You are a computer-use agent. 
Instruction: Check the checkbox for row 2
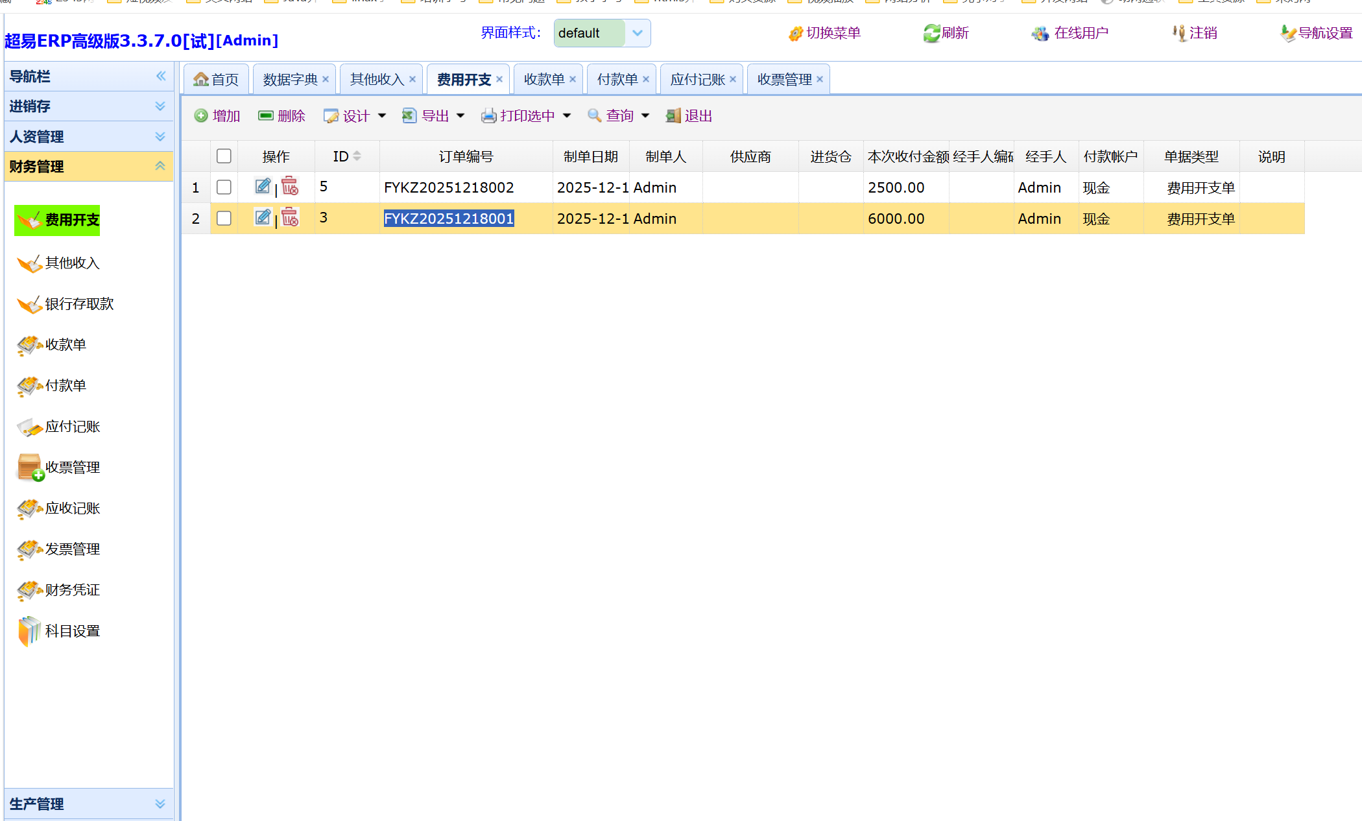click(x=224, y=219)
